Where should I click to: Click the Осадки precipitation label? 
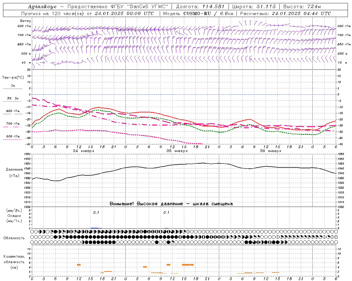[14, 216]
